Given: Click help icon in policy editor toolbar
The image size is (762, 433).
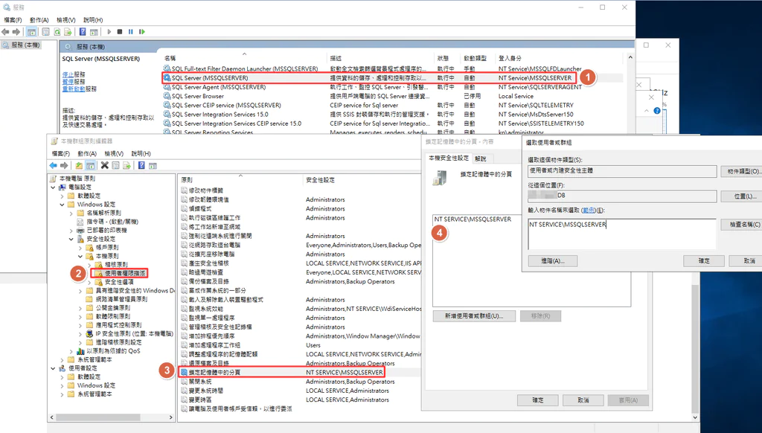Looking at the screenshot, I should [x=141, y=165].
